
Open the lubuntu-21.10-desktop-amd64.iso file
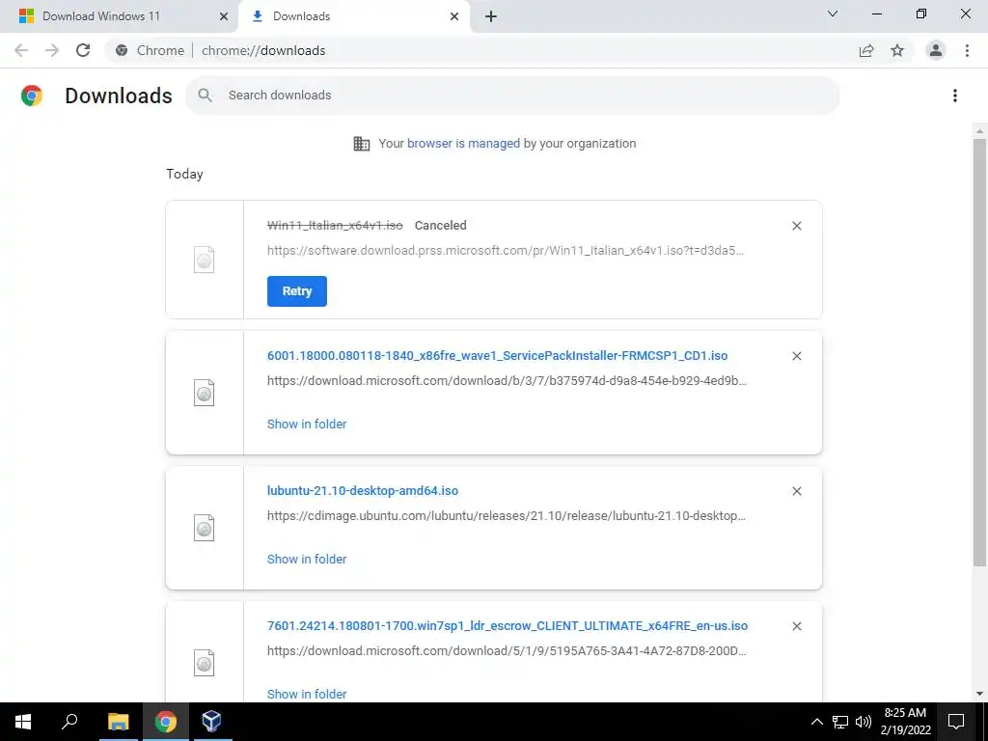coord(363,490)
